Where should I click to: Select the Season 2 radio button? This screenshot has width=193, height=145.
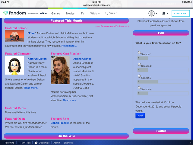[139, 64]
